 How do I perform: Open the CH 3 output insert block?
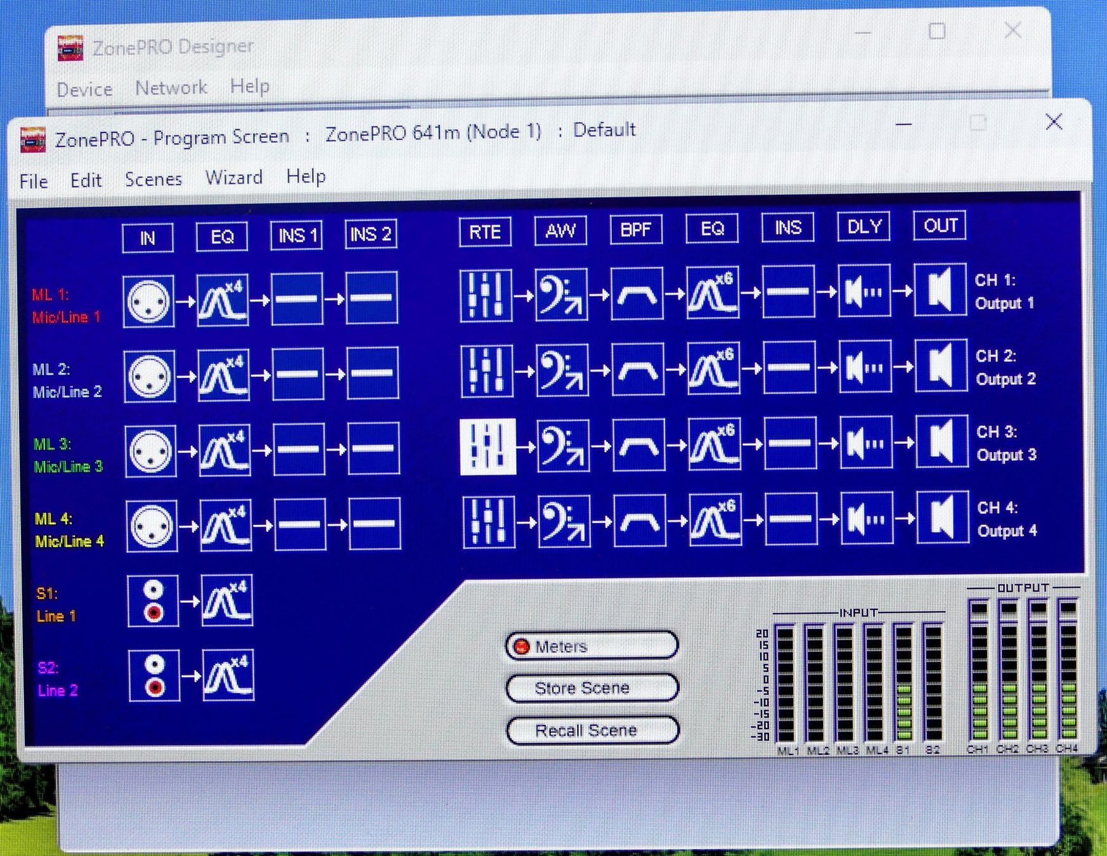[790, 443]
